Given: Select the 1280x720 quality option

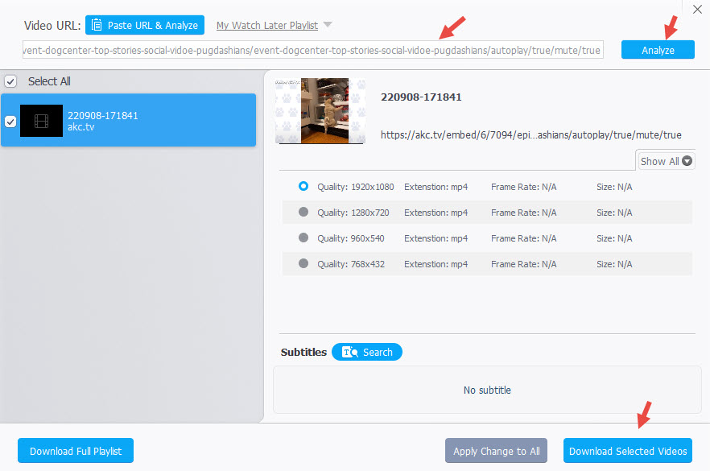Looking at the screenshot, I should pos(303,212).
